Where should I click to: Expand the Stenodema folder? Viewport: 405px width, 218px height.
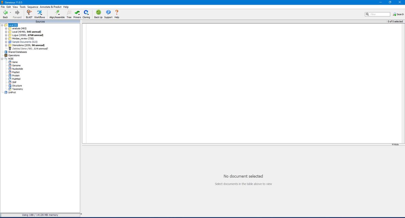coord(6,45)
